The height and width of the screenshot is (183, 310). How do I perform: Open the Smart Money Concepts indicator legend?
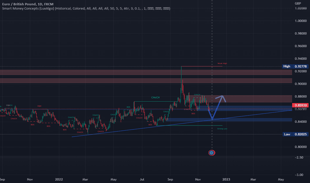pyautogui.click(x=86, y=9)
